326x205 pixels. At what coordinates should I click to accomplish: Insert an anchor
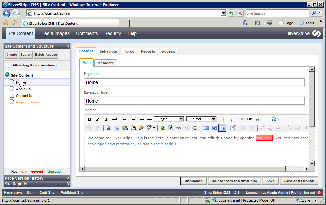pos(195,128)
